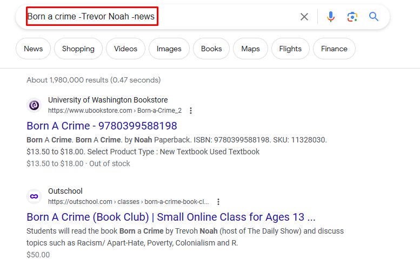Open Born A Crime - 9780399588198 link
The image size is (420, 266).
(102, 126)
